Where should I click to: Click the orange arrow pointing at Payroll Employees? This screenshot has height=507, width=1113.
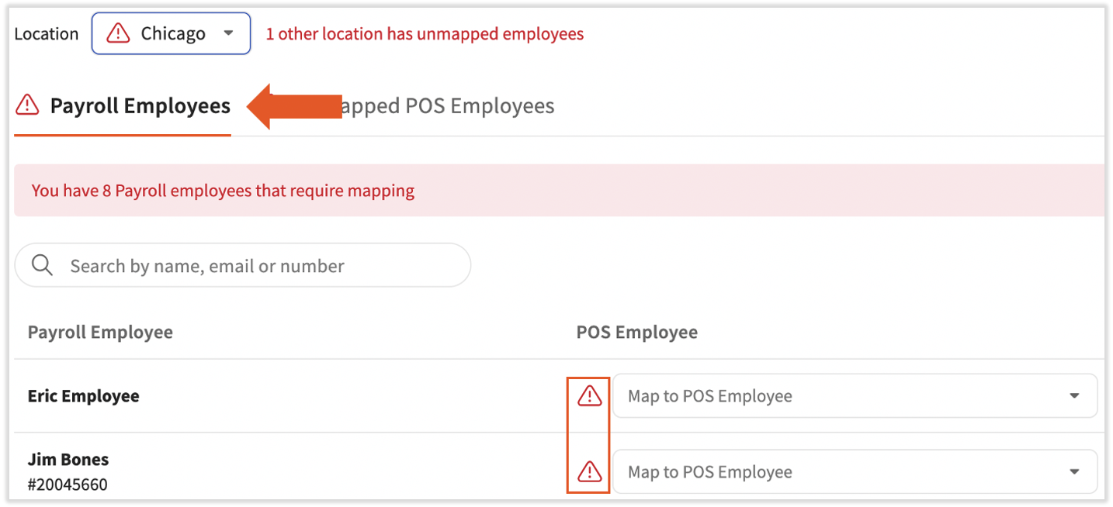(x=295, y=105)
